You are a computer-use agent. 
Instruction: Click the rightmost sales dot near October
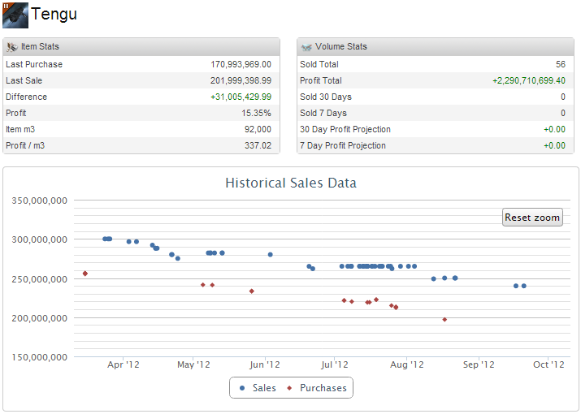(x=524, y=286)
